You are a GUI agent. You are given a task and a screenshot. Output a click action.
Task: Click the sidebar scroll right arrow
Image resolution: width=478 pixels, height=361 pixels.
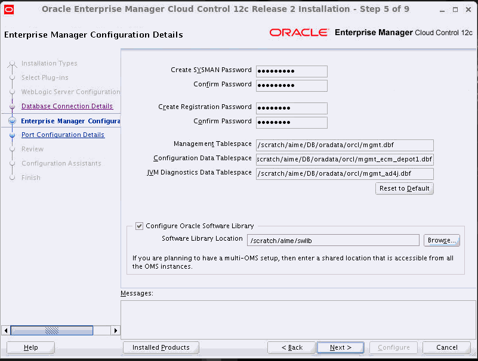[116, 331]
